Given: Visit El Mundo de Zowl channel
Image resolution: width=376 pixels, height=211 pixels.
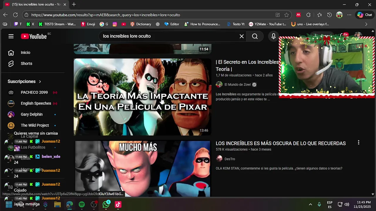Looking at the screenshot, I should (237, 85).
